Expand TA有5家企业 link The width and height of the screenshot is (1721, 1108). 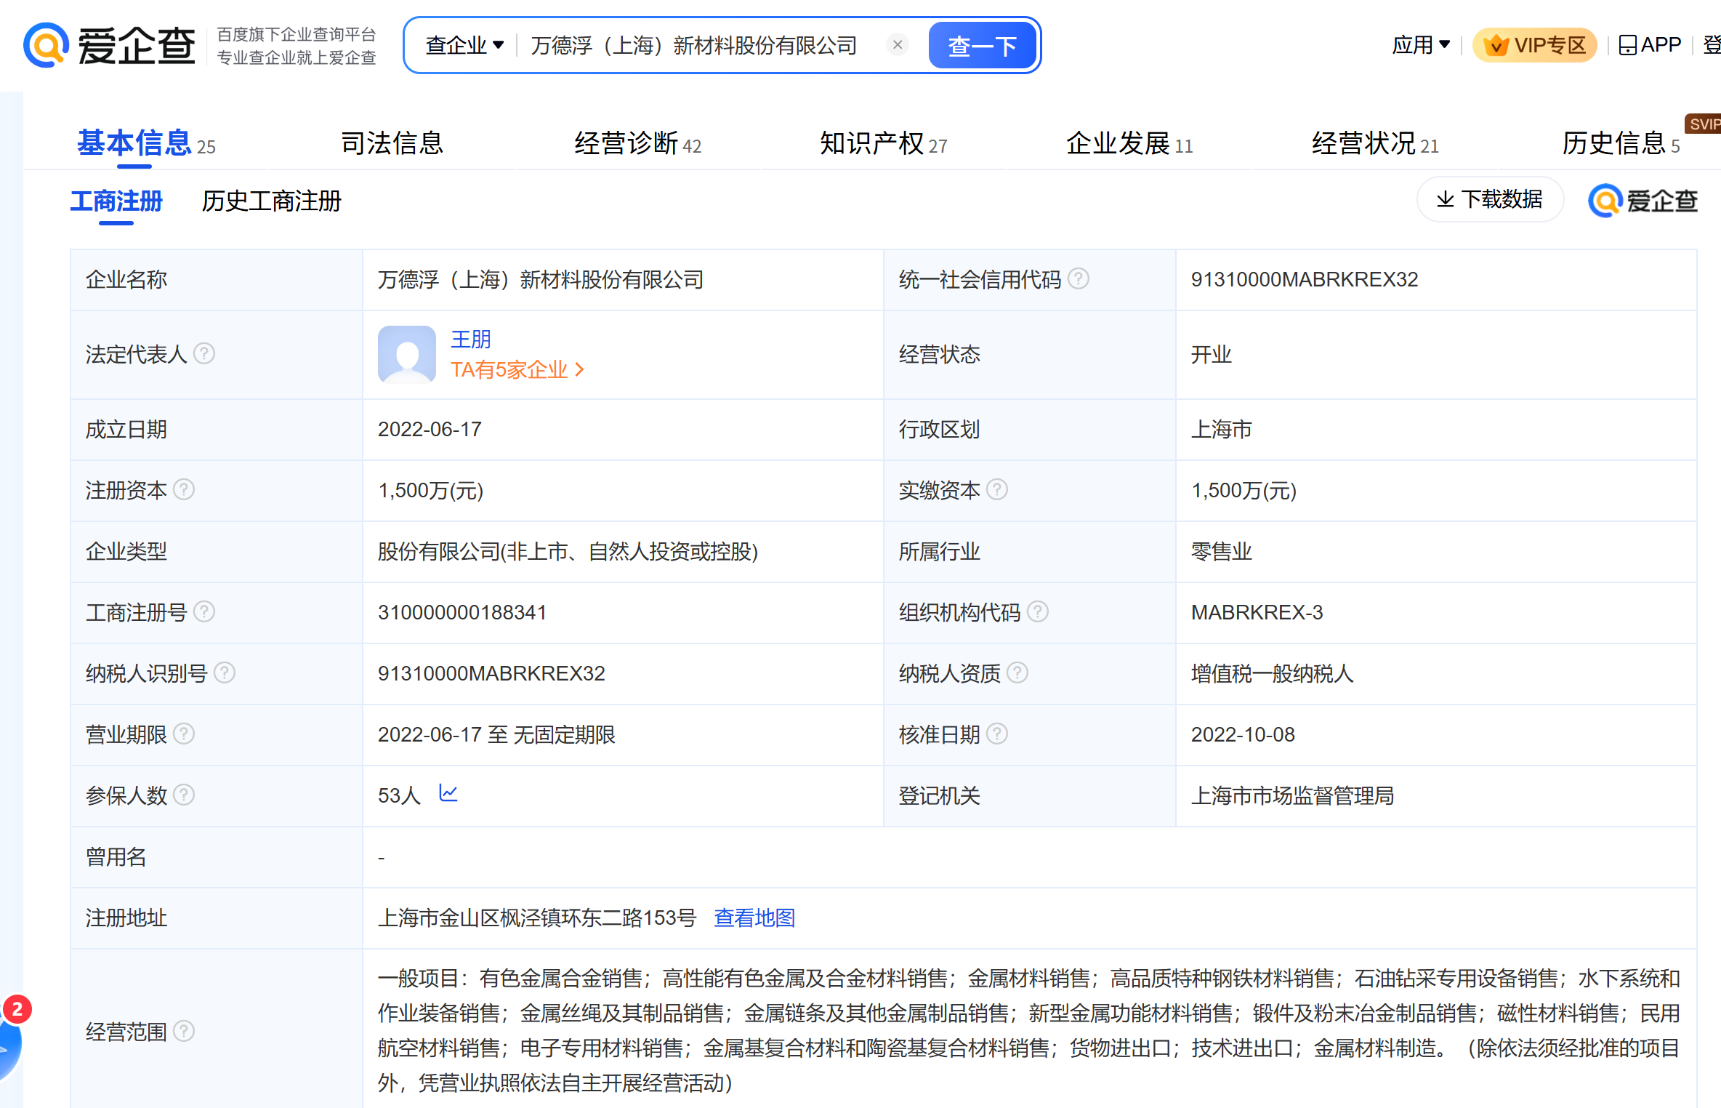(517, 370)
